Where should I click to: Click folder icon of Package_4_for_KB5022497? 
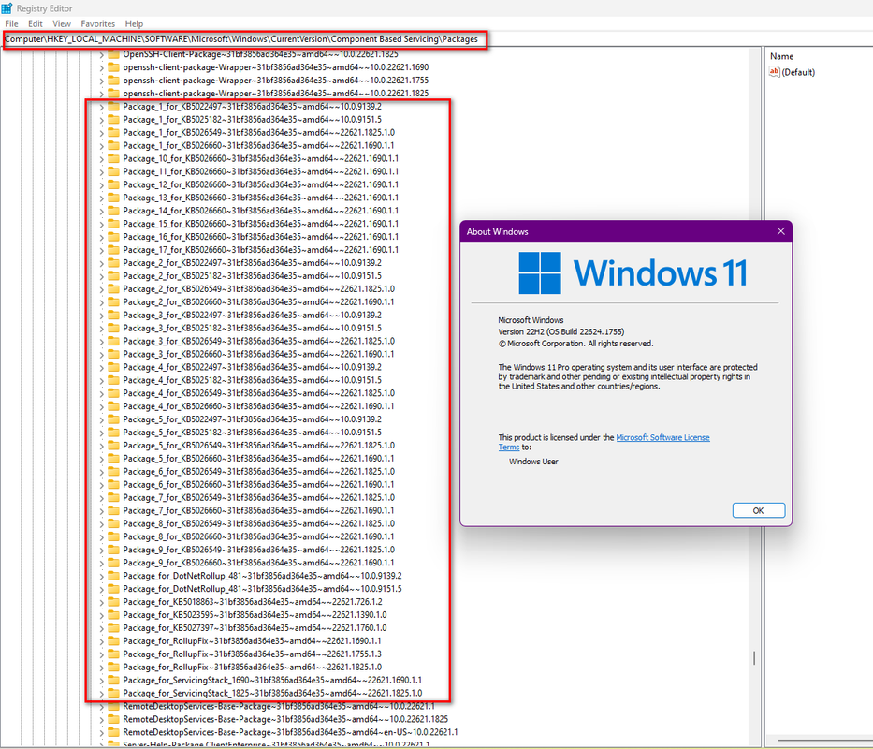[113, 367]
